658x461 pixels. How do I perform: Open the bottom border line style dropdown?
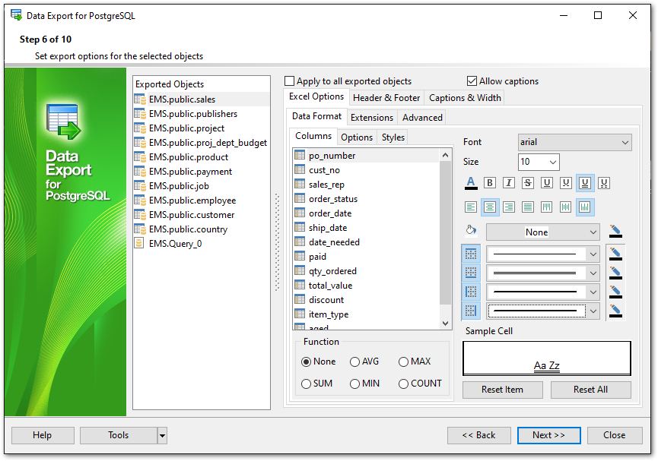pos(543,273)
